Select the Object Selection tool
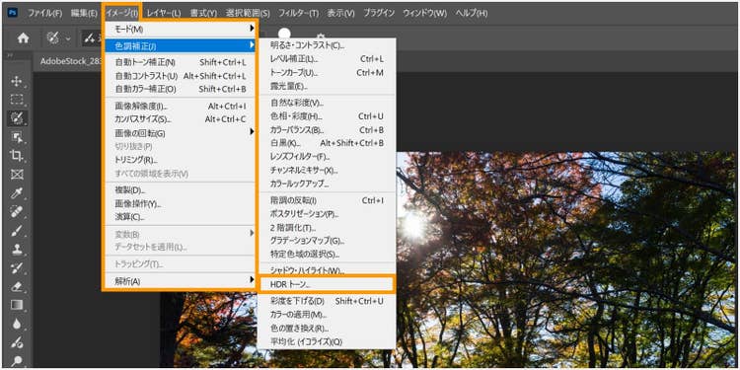 click(x=17, y=136)
